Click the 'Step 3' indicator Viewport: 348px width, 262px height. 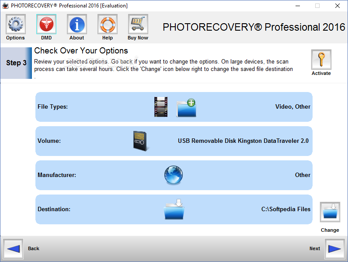pos(16,63)
